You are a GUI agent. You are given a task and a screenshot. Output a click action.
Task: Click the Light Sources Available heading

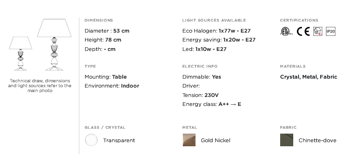coord(214,20)
